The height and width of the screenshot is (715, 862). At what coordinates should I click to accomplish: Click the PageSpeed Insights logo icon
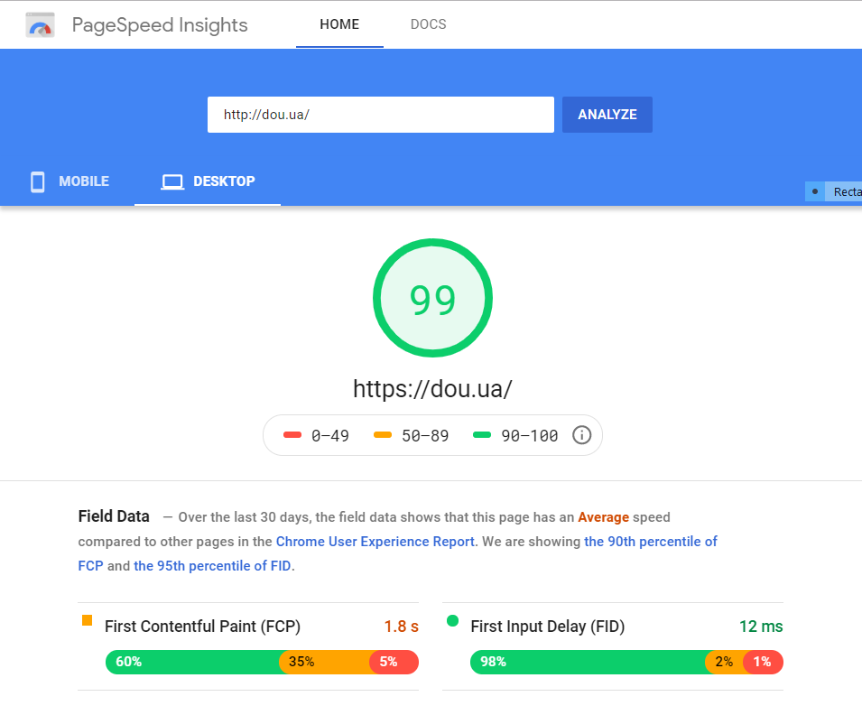[40, 24]
